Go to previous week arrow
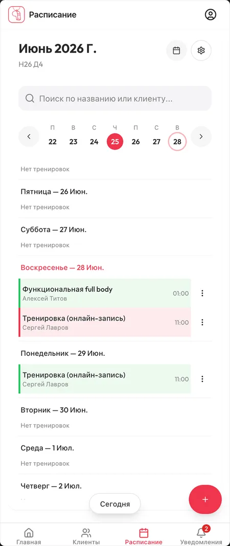Viewport: 230px width, 546px height. coord(29,137)
